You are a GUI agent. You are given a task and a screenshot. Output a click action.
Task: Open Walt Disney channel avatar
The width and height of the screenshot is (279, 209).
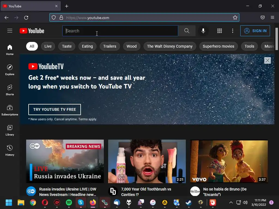pyautogui.click(x=195, y=191)
